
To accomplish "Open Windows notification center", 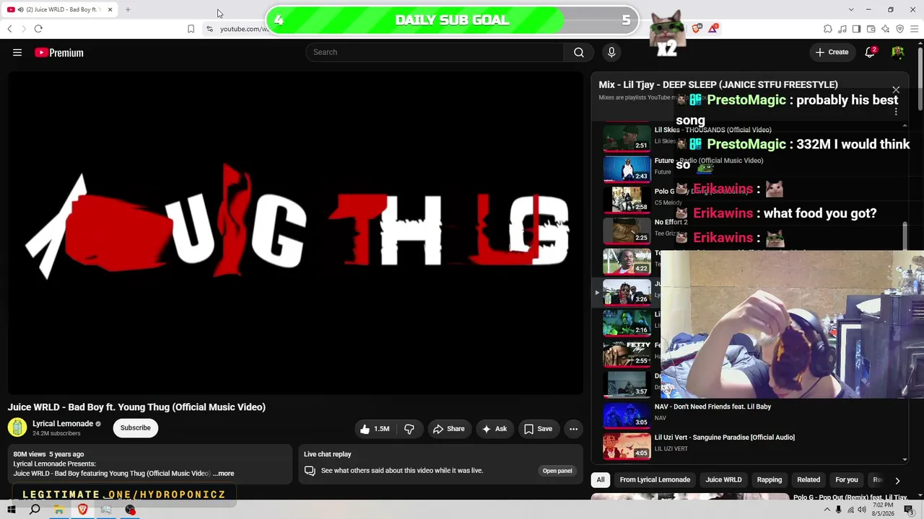I will coord(909,510).
